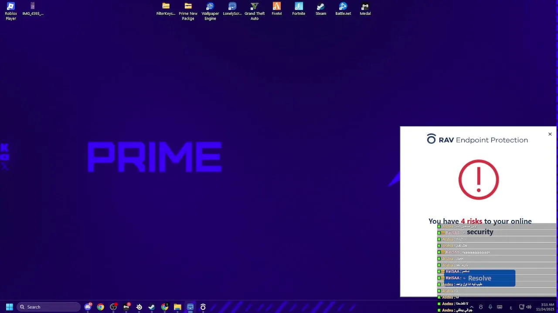The width and height of the screenshot is (558, 313).
Task: Close the RAV Endpoint Protection popup
Action: pyautogui.click(x=550, y=134)
